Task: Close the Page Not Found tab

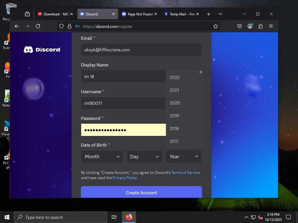Action: pos(156,14)
